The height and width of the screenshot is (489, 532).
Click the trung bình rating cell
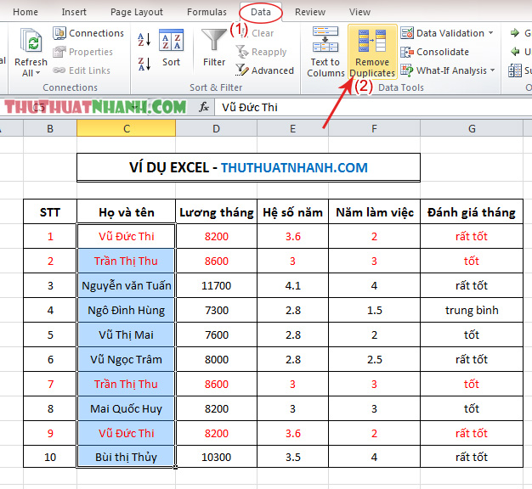472,310
